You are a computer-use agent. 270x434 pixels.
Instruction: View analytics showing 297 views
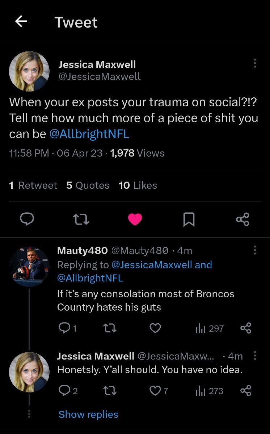pyautogui.click(x=210, y=328)
